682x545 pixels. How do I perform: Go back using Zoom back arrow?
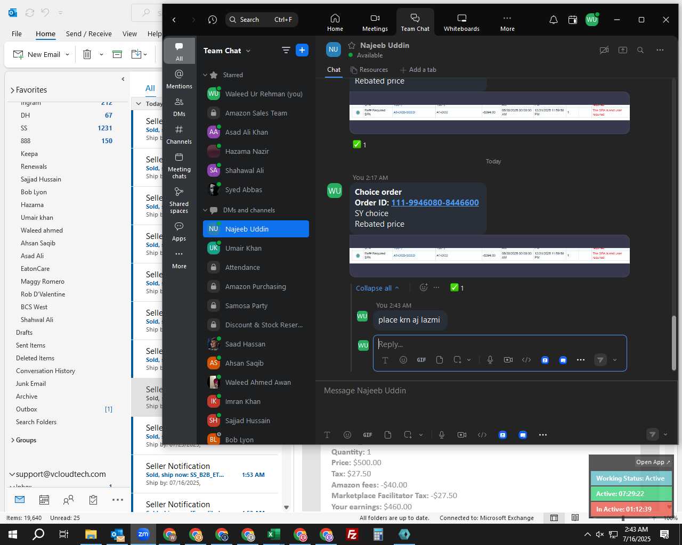(x=174, y=20)
